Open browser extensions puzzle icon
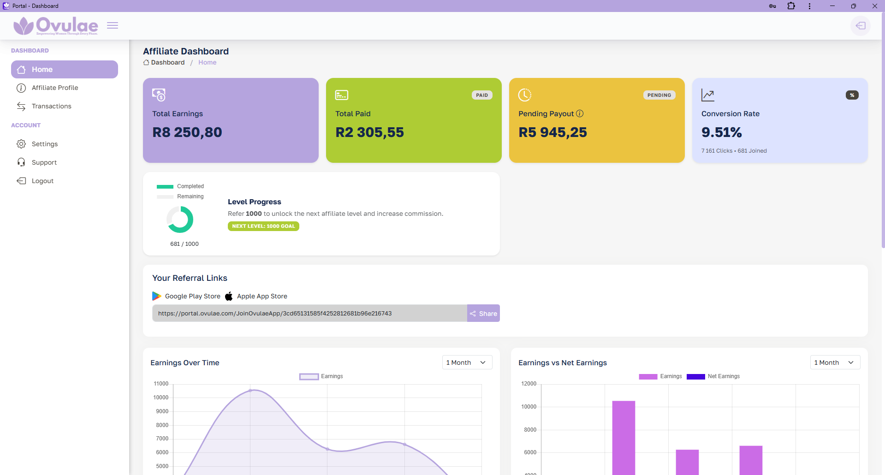885x475 pixels. (791, 6)
